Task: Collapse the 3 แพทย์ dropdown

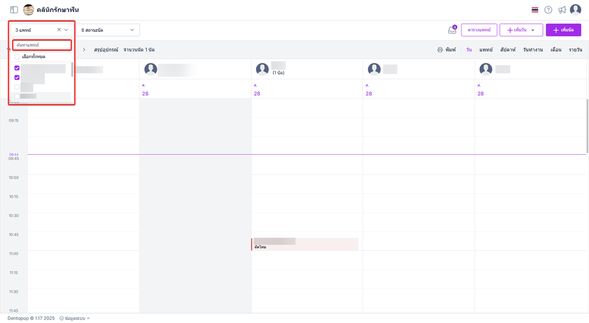Action: click(x=66, y=30)
